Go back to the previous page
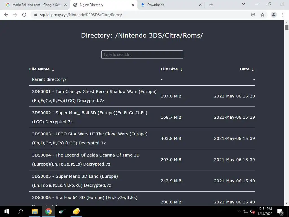The height and width of the screenshot is (217, 289). pyautogui.click(x=6, y=15)
